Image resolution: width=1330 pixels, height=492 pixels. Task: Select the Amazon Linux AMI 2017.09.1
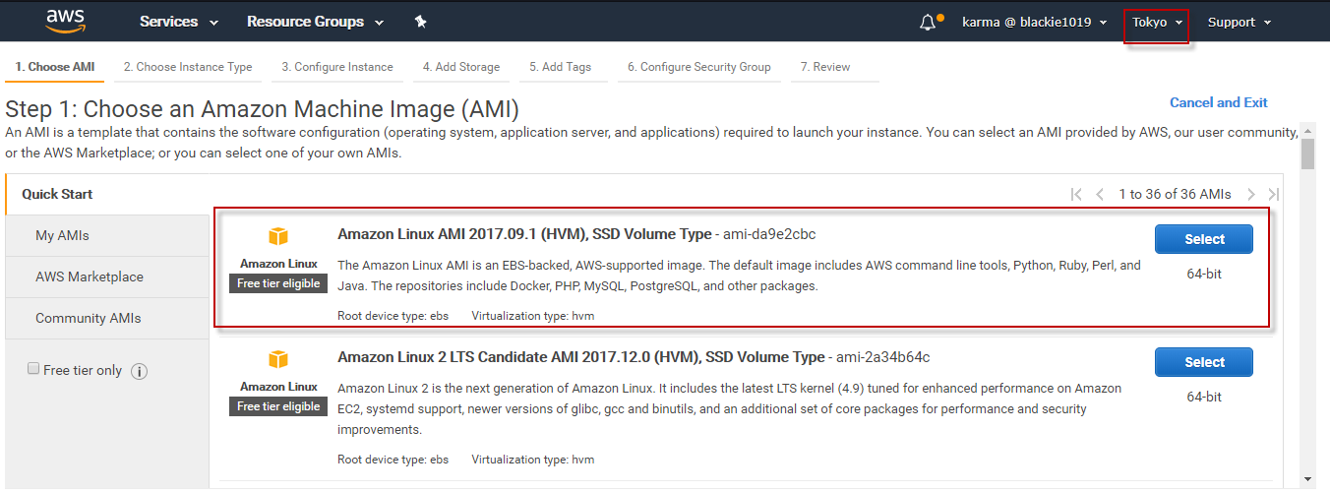[x=1203, y=239]
